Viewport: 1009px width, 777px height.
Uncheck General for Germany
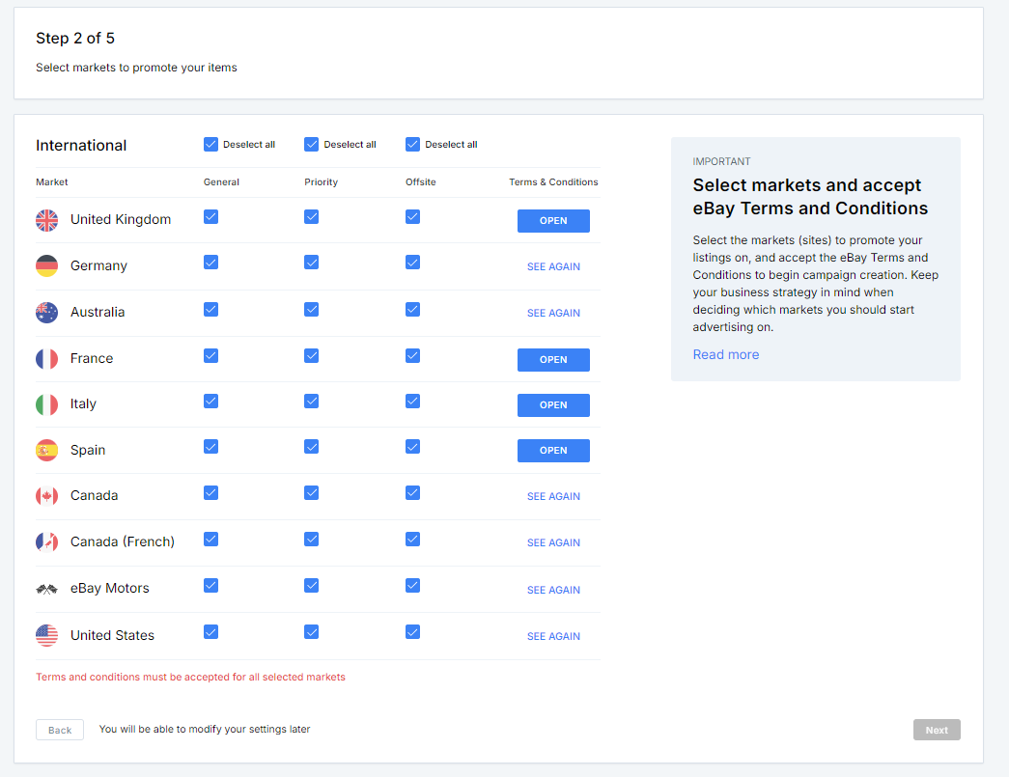pos(210,263)
